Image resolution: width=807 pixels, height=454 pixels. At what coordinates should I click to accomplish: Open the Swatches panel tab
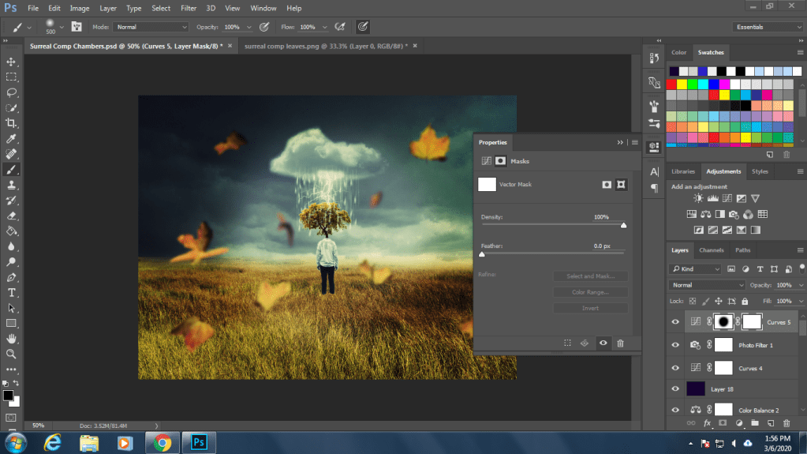click(711, 52)
